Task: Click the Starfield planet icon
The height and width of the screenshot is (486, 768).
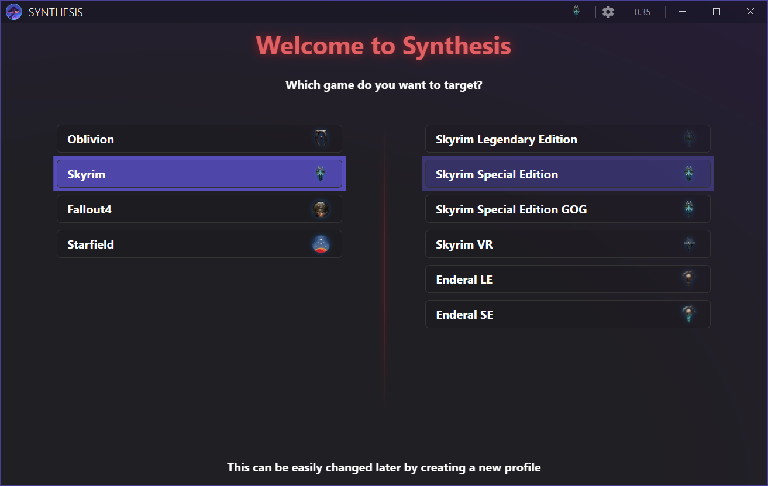Action: (x=321, y=244)
